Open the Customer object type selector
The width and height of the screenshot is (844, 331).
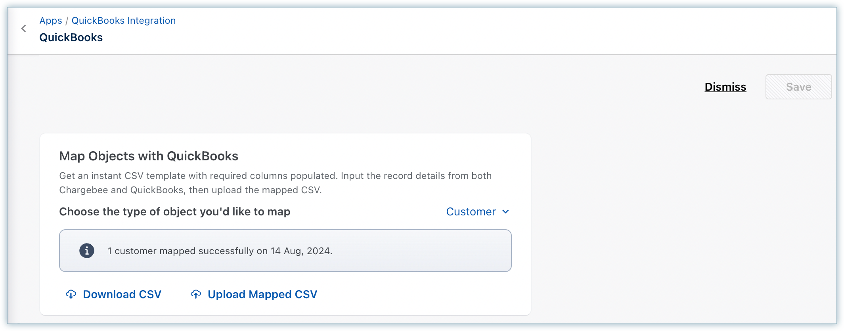pyautogui.click(x=471, y=212)
